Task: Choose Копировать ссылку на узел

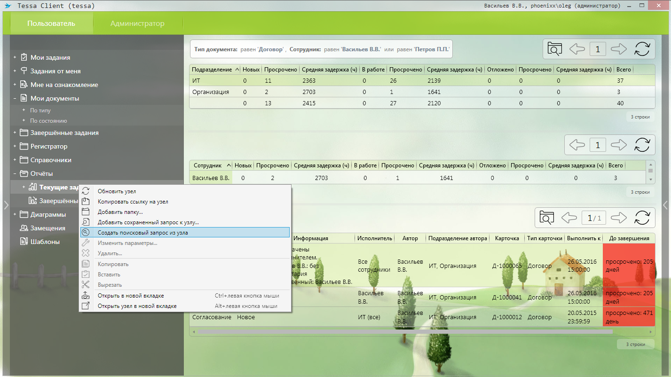Action: pyautogui.click(x=185, y=201)
